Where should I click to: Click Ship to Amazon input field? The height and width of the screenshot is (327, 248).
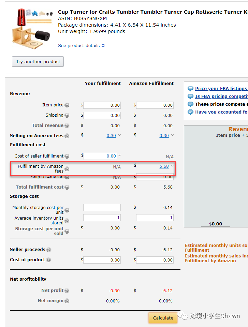[155, 177]
